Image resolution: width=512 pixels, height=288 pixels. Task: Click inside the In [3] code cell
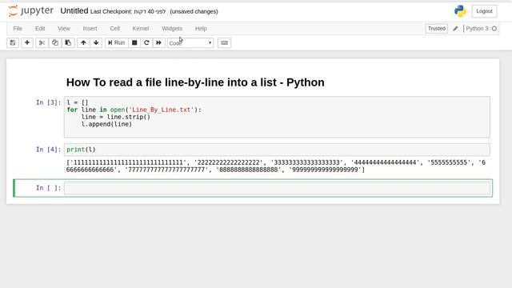coord(277,117)
